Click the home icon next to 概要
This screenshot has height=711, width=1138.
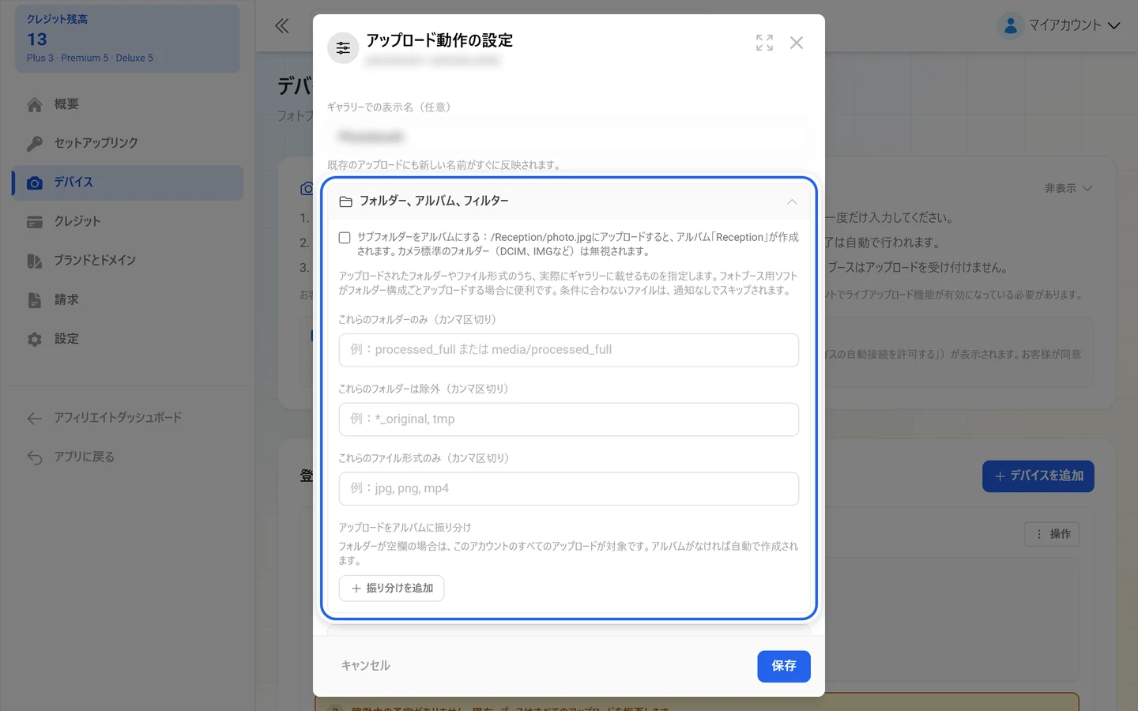point(35,104)
